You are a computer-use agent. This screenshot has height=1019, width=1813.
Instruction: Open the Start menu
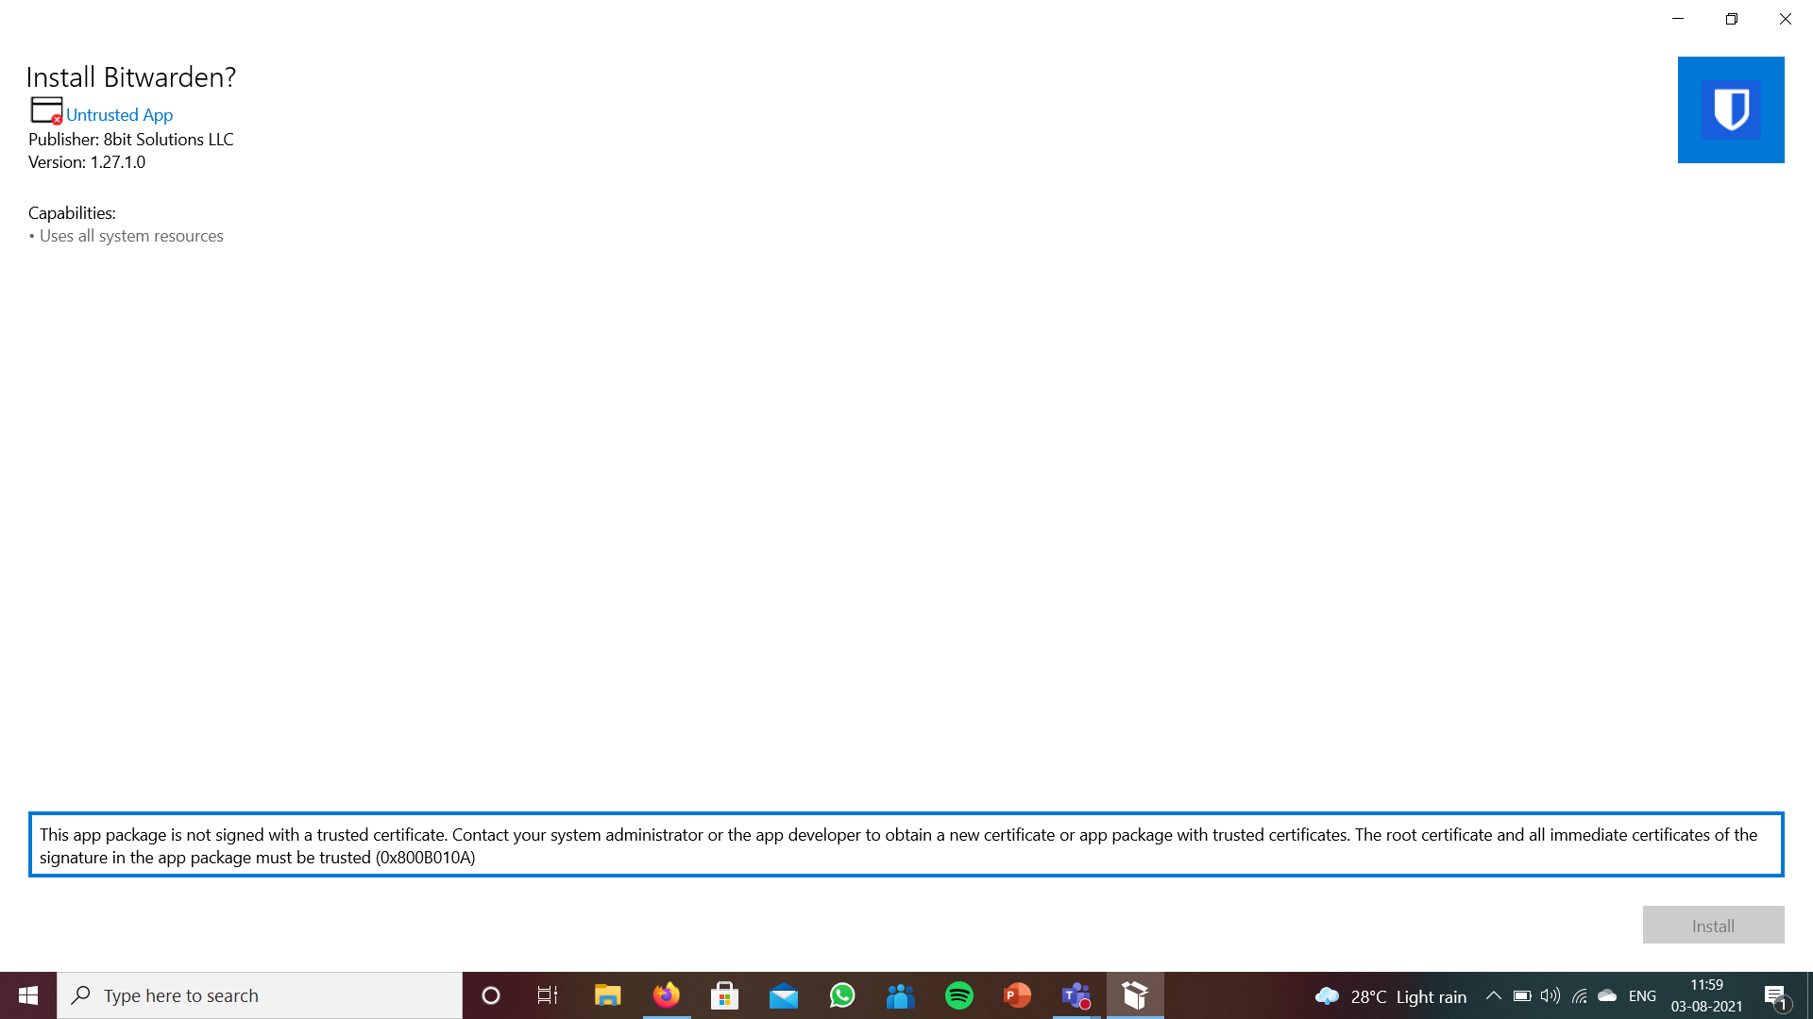click(27, 995)
